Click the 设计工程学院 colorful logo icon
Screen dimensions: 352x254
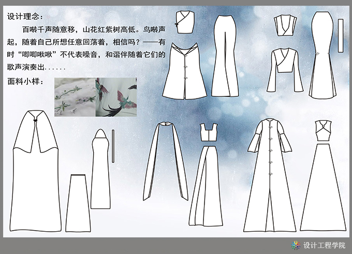pyautogui.click(x=296, y=245)
